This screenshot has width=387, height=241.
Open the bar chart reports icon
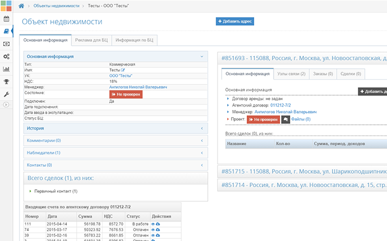[x=6, y=69]
